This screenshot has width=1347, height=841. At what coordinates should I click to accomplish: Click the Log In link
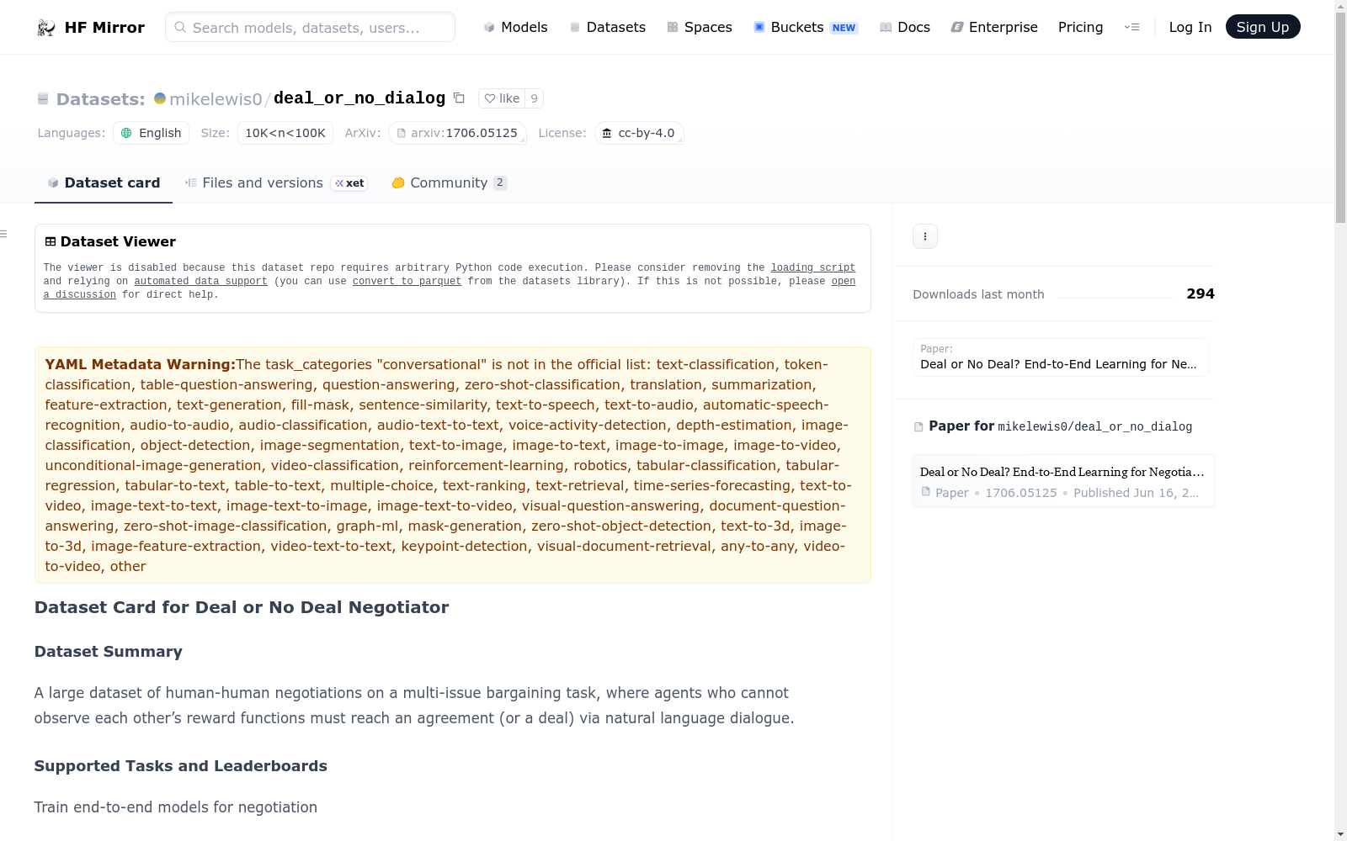[x=1190, y=27]
